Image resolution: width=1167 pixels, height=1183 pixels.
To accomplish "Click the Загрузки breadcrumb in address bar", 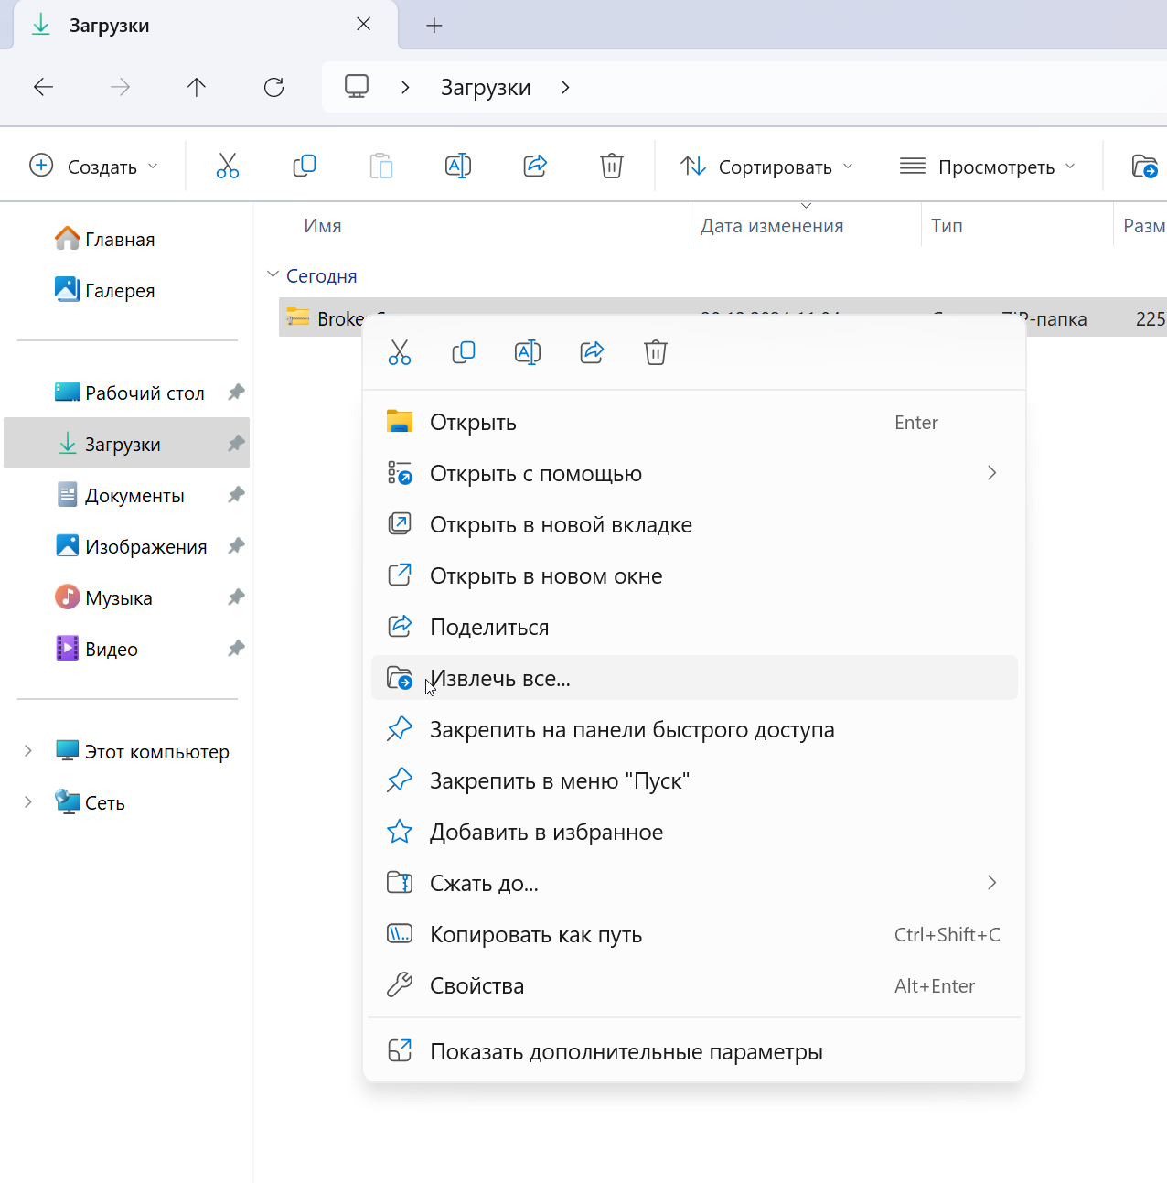I will (x=486, y=87).
